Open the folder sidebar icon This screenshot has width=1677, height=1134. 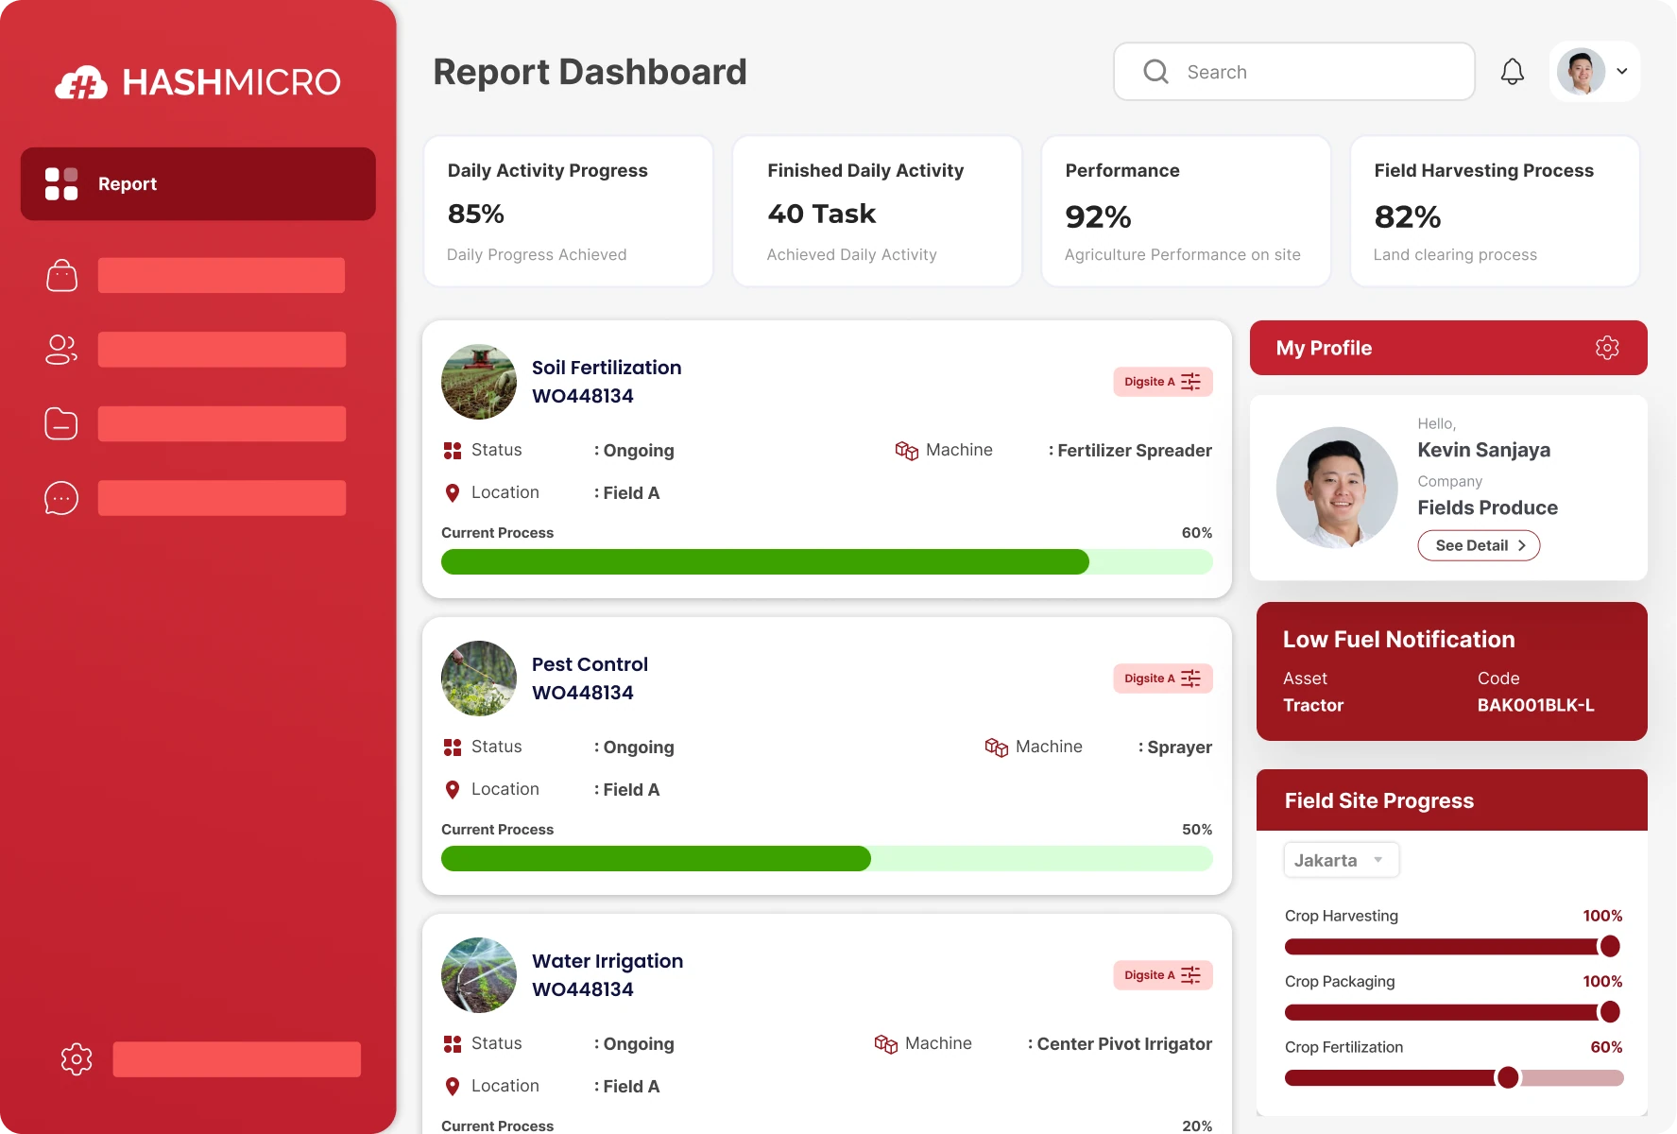61,423
